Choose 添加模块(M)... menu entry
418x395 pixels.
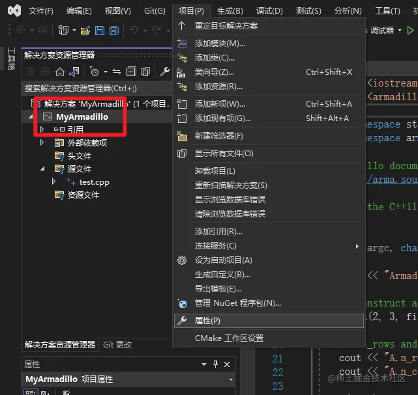coord(269,44)
